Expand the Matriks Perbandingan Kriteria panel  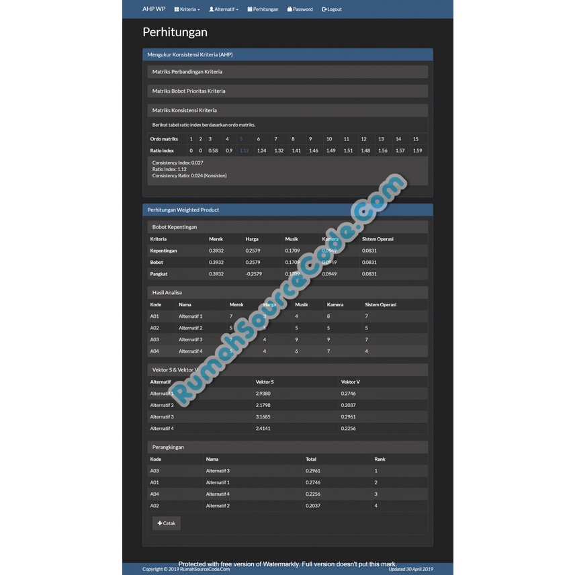[x=287, y=71]
